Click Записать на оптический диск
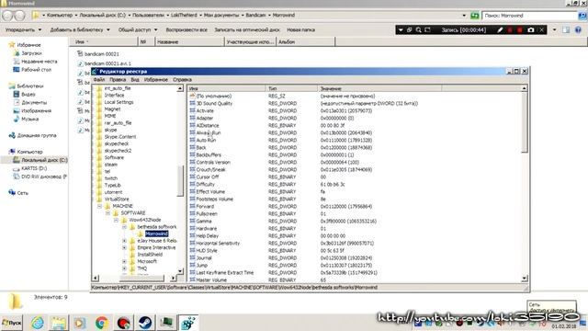The width and height of the screenshot is (588, 331). tap(247, 29)
